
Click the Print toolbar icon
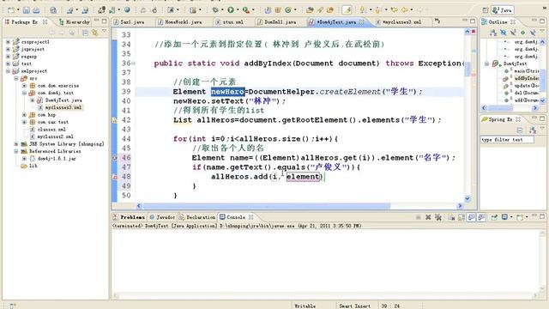36,10
